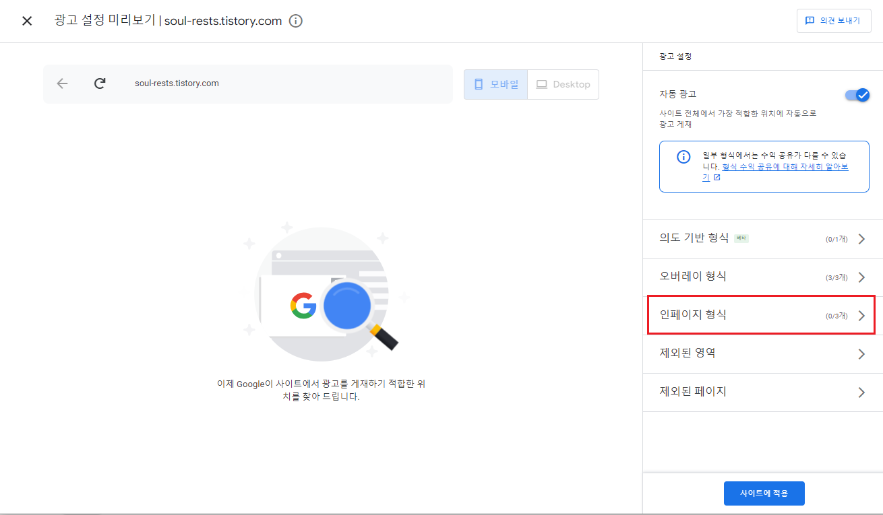
Task: Switch preview to Desktop view
Action: point(563,84)
